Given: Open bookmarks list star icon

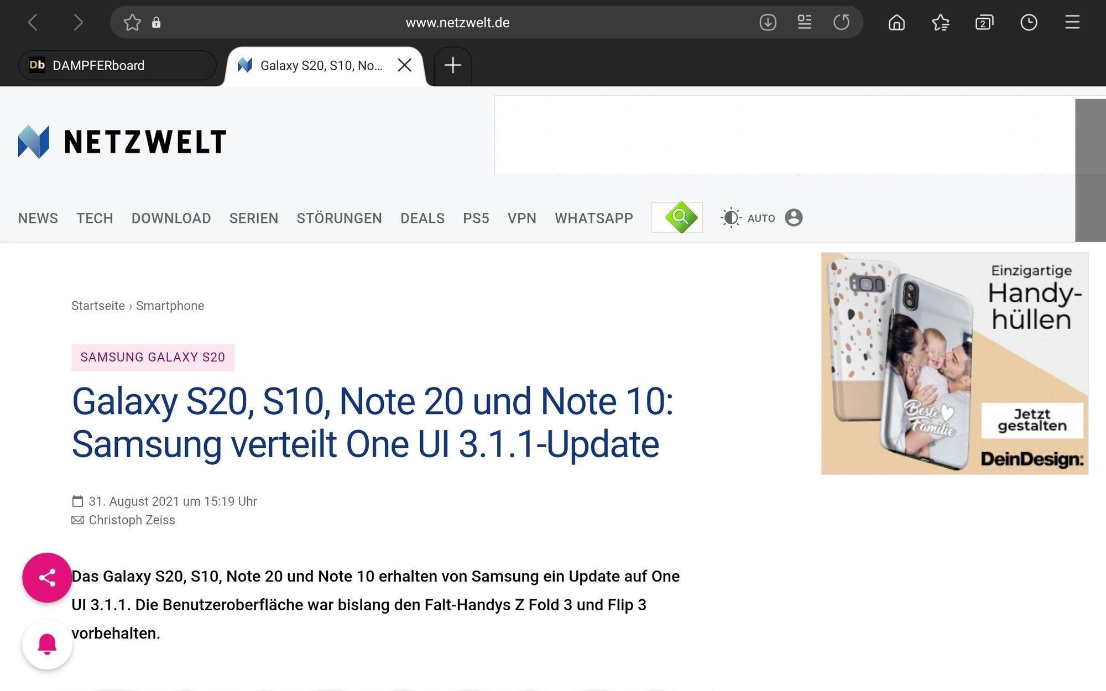Looking at the screenshot, I should [x=941, y=23].
